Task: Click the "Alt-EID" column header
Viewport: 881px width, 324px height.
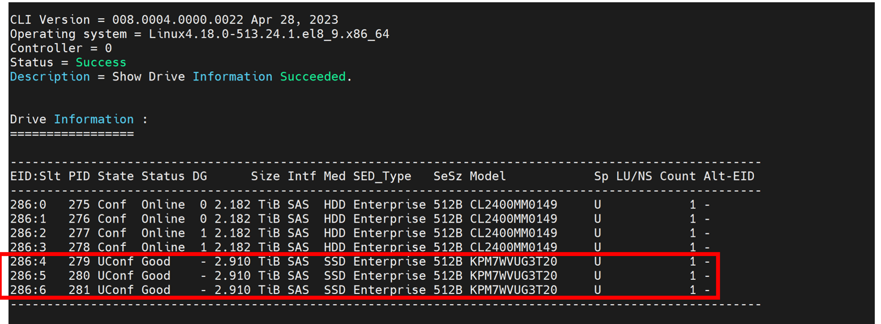Action: pyautogui.click(x=729, y=176)
